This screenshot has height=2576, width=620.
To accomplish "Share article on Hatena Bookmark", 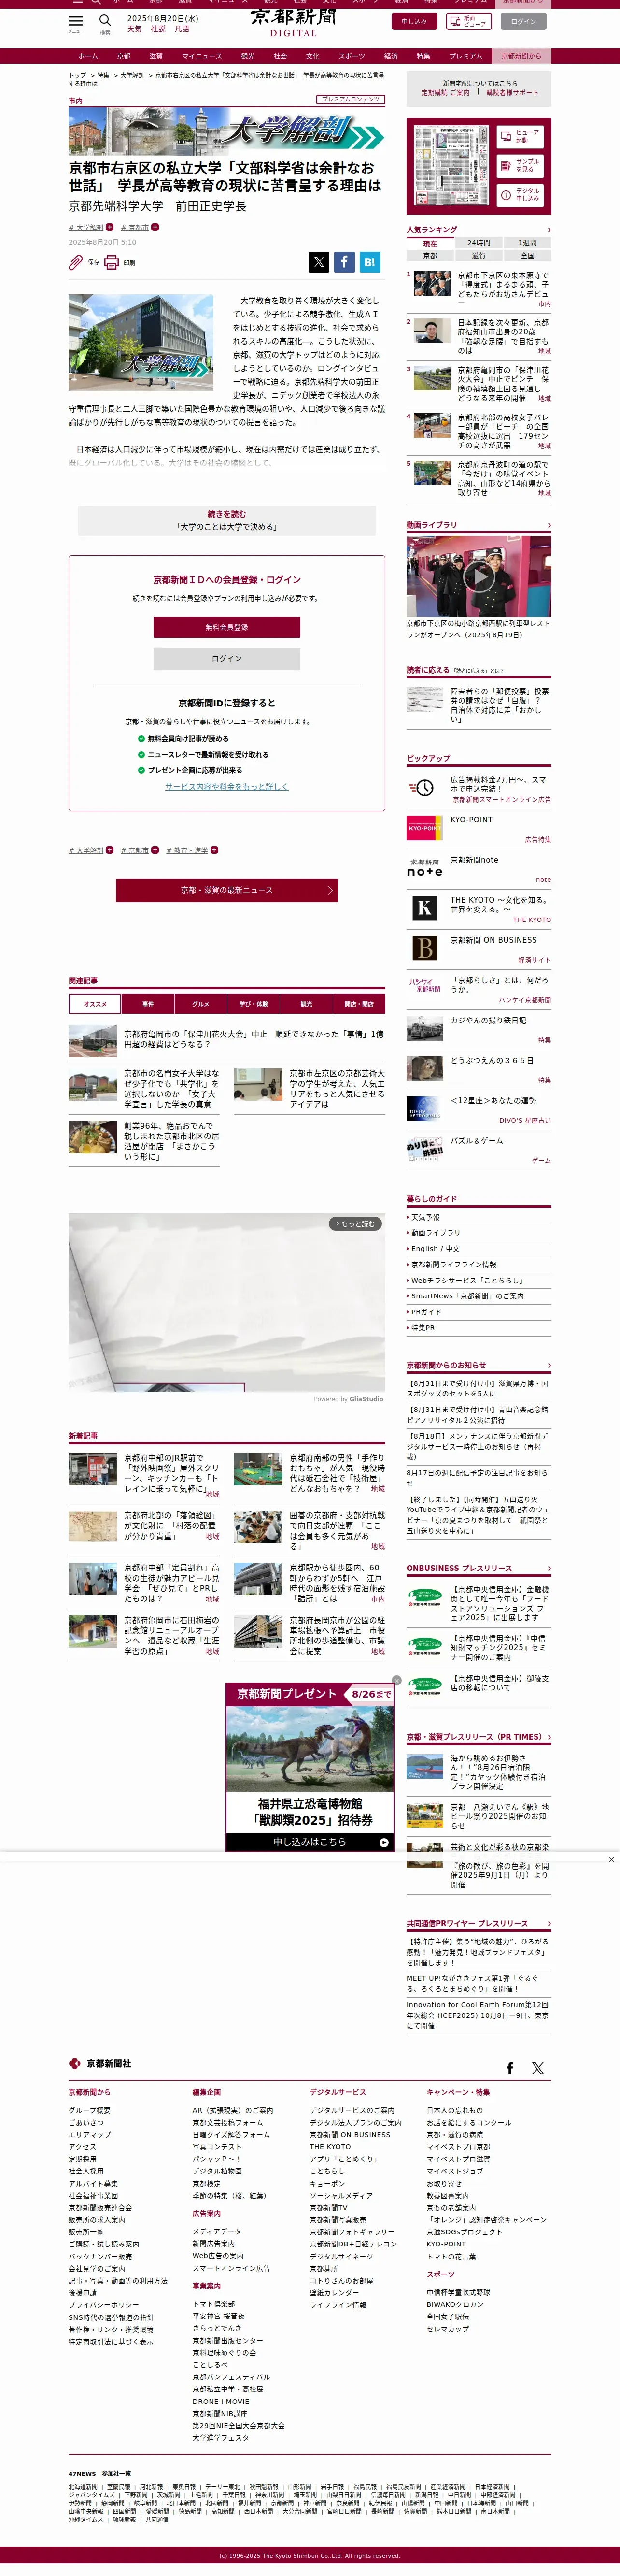I will click(x=369, y=262).
